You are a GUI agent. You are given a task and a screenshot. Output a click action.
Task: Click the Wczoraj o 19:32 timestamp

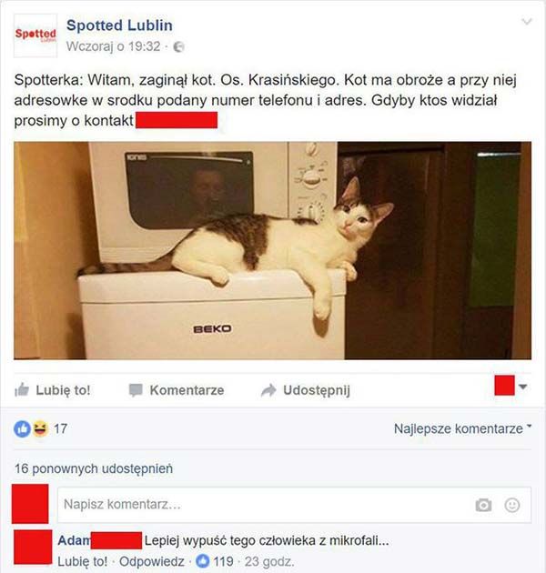[114, 46]
